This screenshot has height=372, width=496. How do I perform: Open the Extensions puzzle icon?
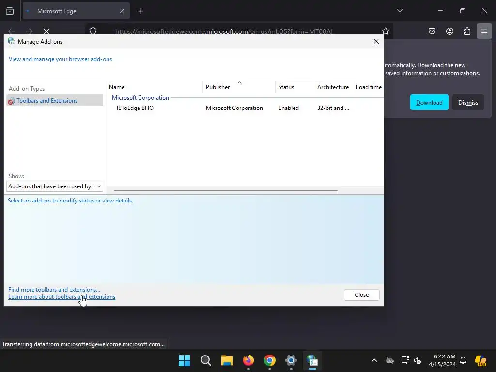(467, 31)
